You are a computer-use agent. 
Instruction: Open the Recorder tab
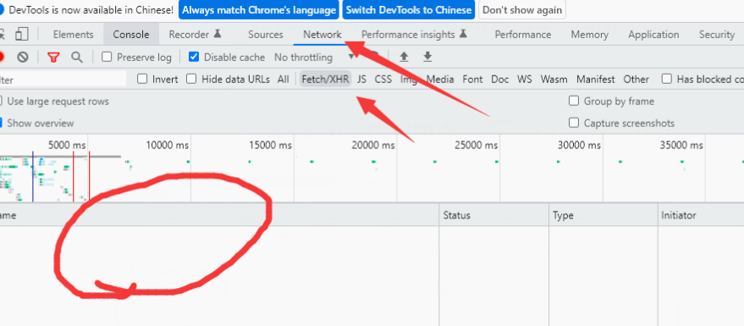(x=189, y=35)
